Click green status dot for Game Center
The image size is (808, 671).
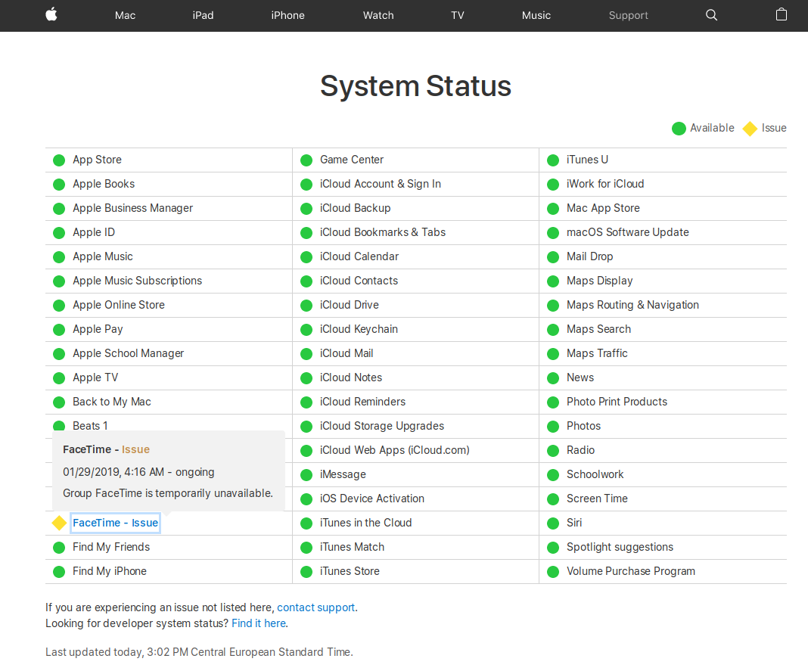tap(306, 160)
